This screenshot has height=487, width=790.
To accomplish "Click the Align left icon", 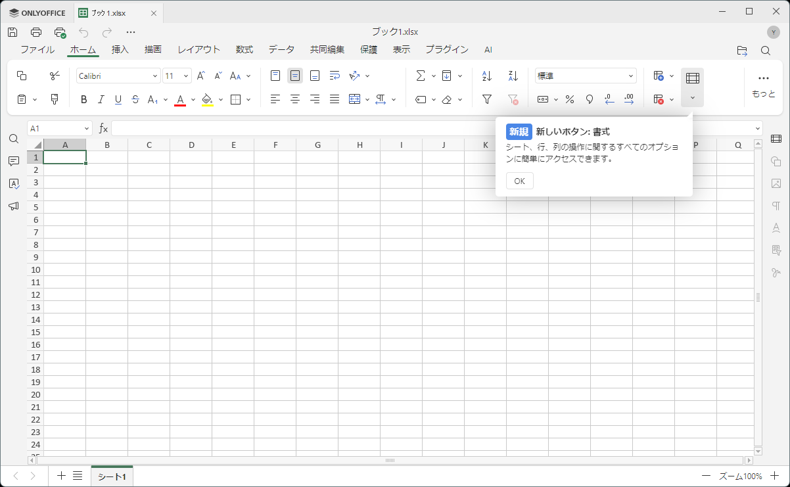I will pos(275,99).
